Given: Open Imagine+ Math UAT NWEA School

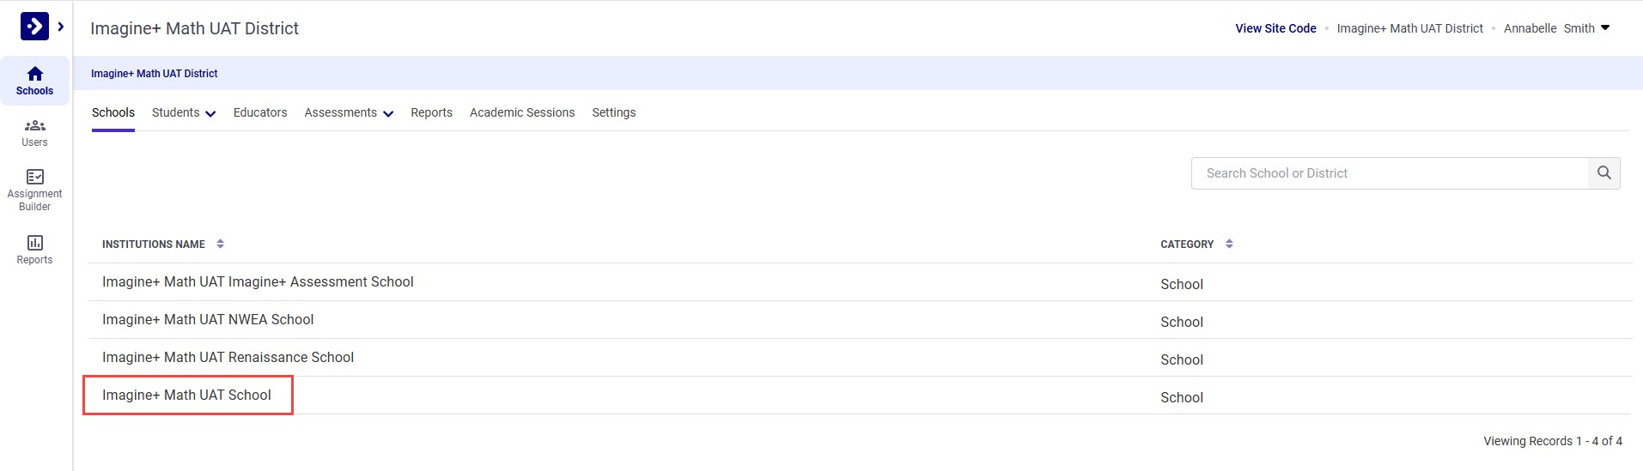Looking at the screenshot, I should tap(208, 320).
